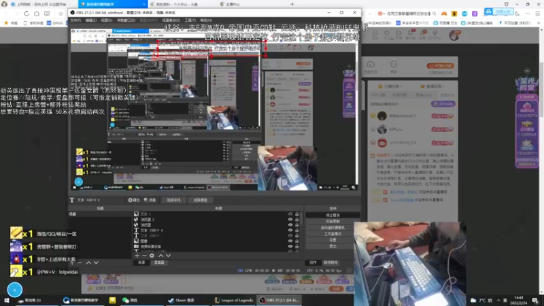Open the browser three-dot more menu
The image size is (544, 306).
point(528,14)
